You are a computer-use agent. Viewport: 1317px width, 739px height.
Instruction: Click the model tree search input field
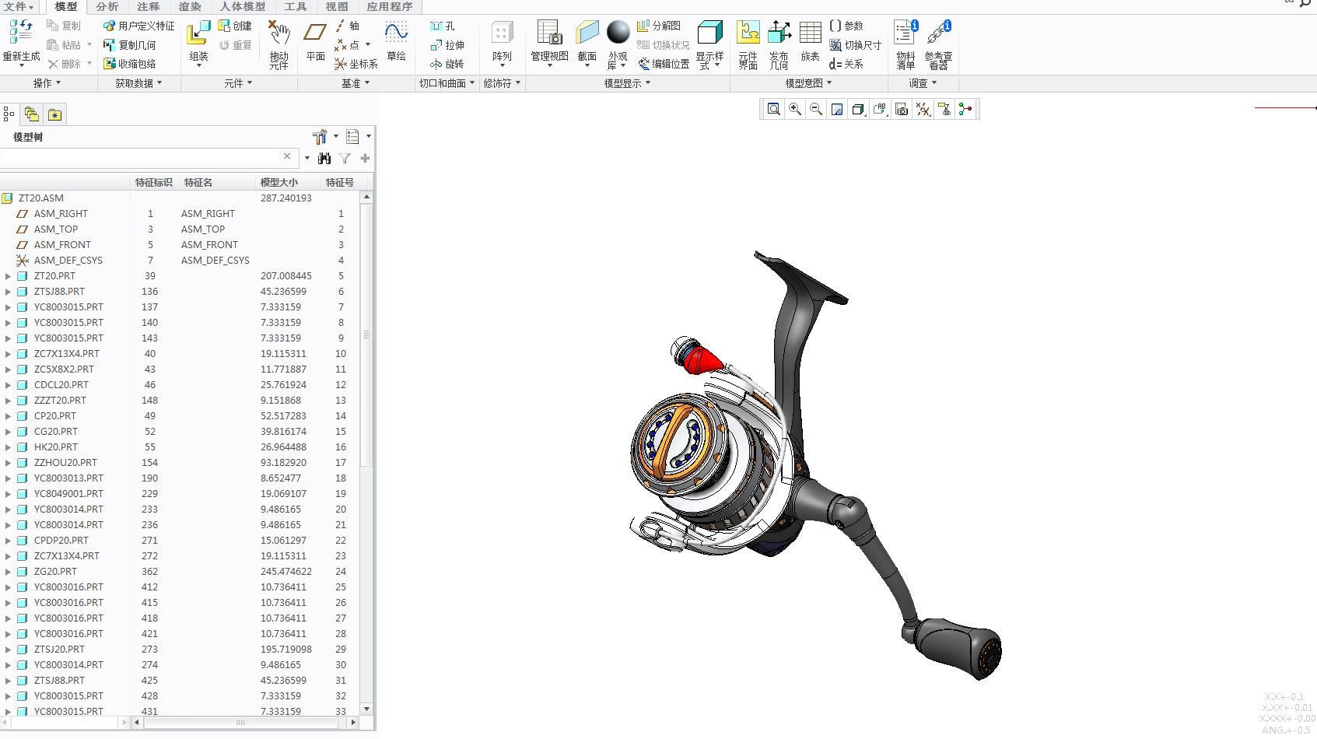coord(140,158)
